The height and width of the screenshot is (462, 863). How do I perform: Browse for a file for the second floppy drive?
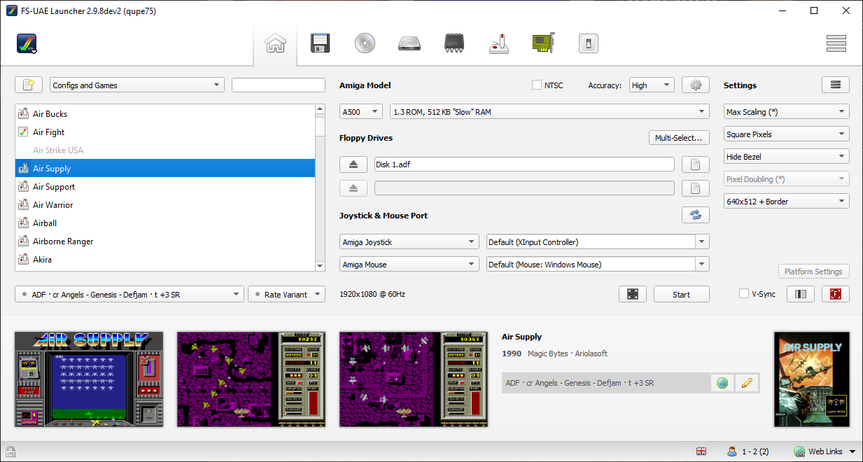tap(696, 188)
